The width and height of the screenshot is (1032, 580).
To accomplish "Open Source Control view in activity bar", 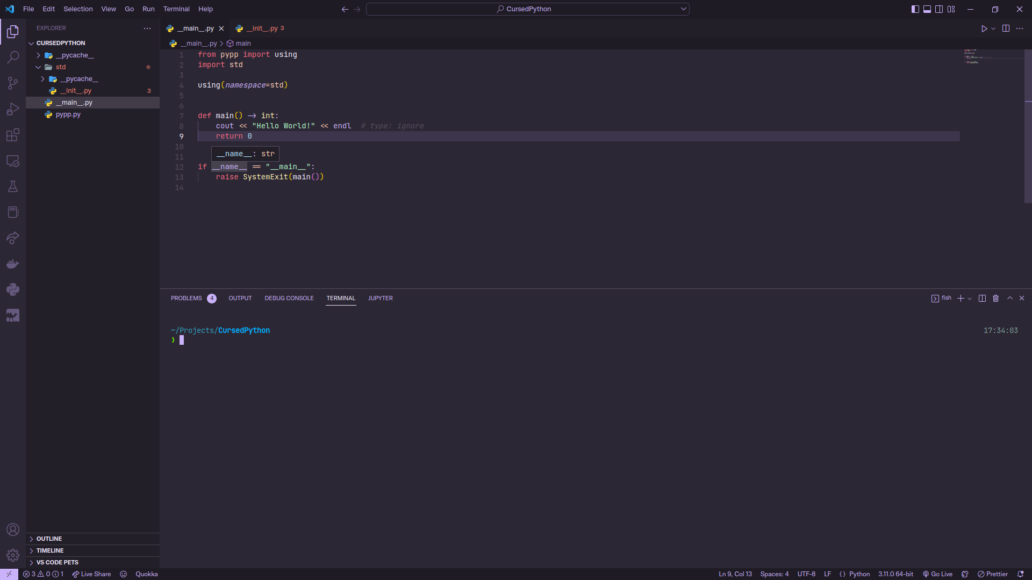I will [13, 83].
